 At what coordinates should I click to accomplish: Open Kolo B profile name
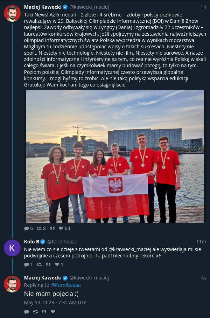click(x=31, y=242)
